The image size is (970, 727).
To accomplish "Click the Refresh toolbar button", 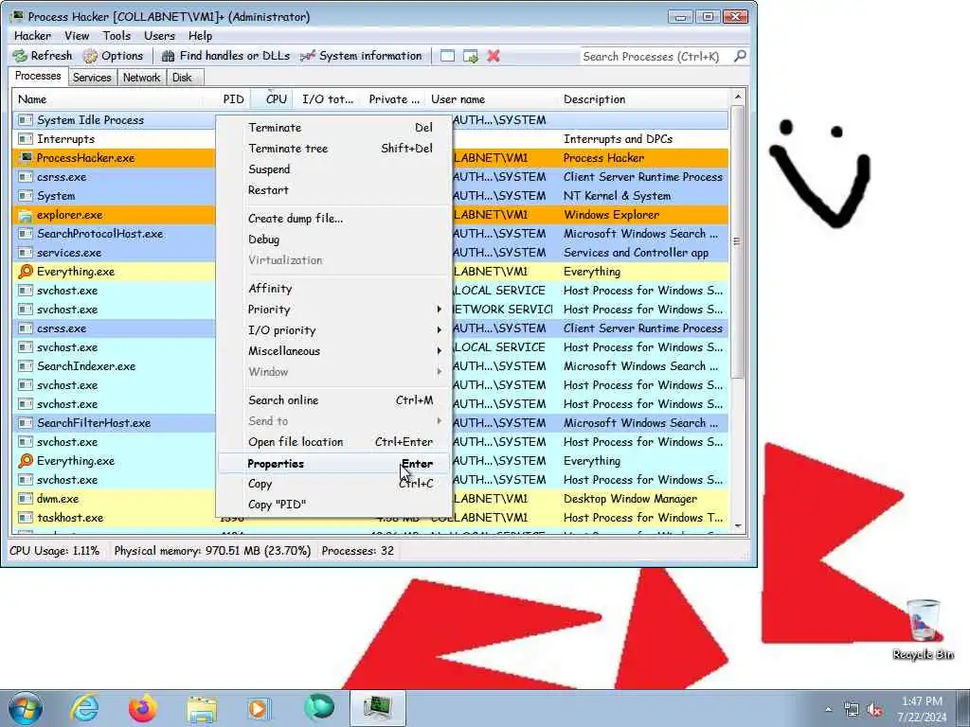I will click(x=43, y=56).
